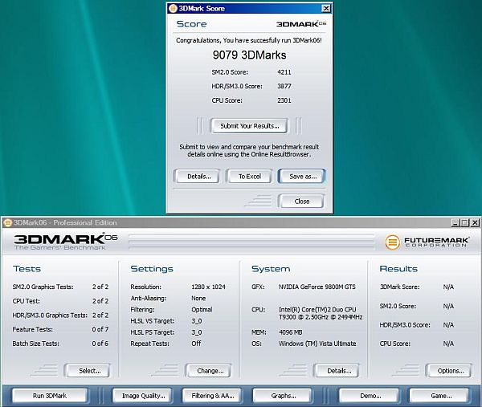482x407 pixels.
Task: Open Change under the Settings section
Action: pyautogui.click(x=208, y=371)
